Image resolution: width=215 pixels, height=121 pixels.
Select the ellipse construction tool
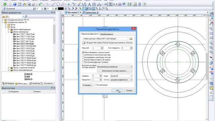(x=63, y=4)
